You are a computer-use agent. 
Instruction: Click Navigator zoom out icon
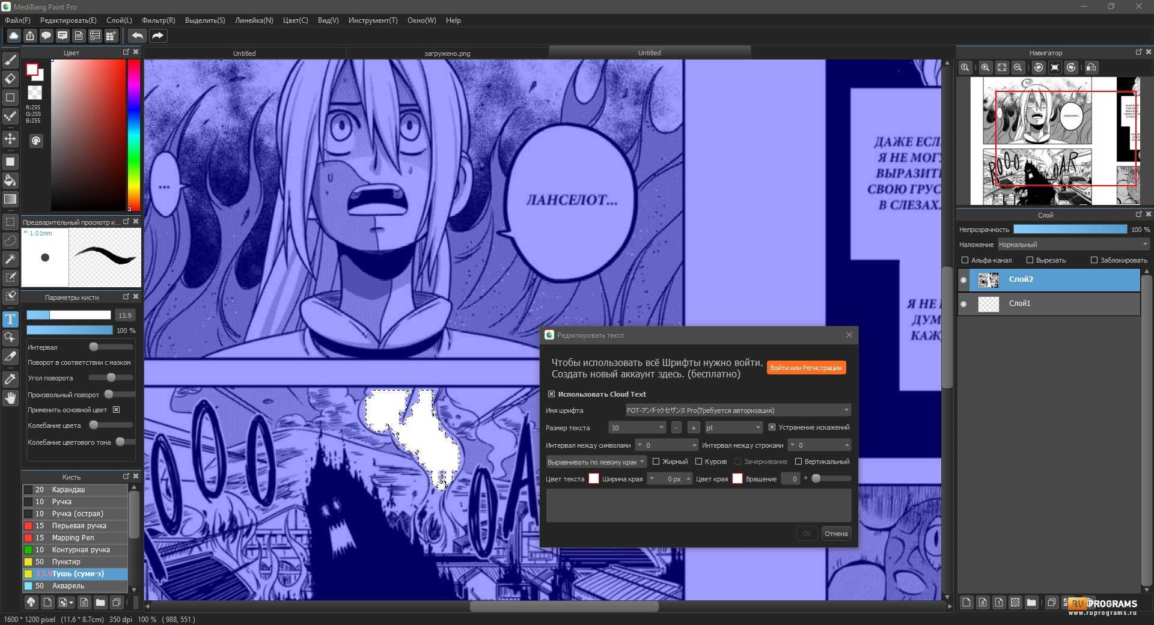click(1018, 67)
